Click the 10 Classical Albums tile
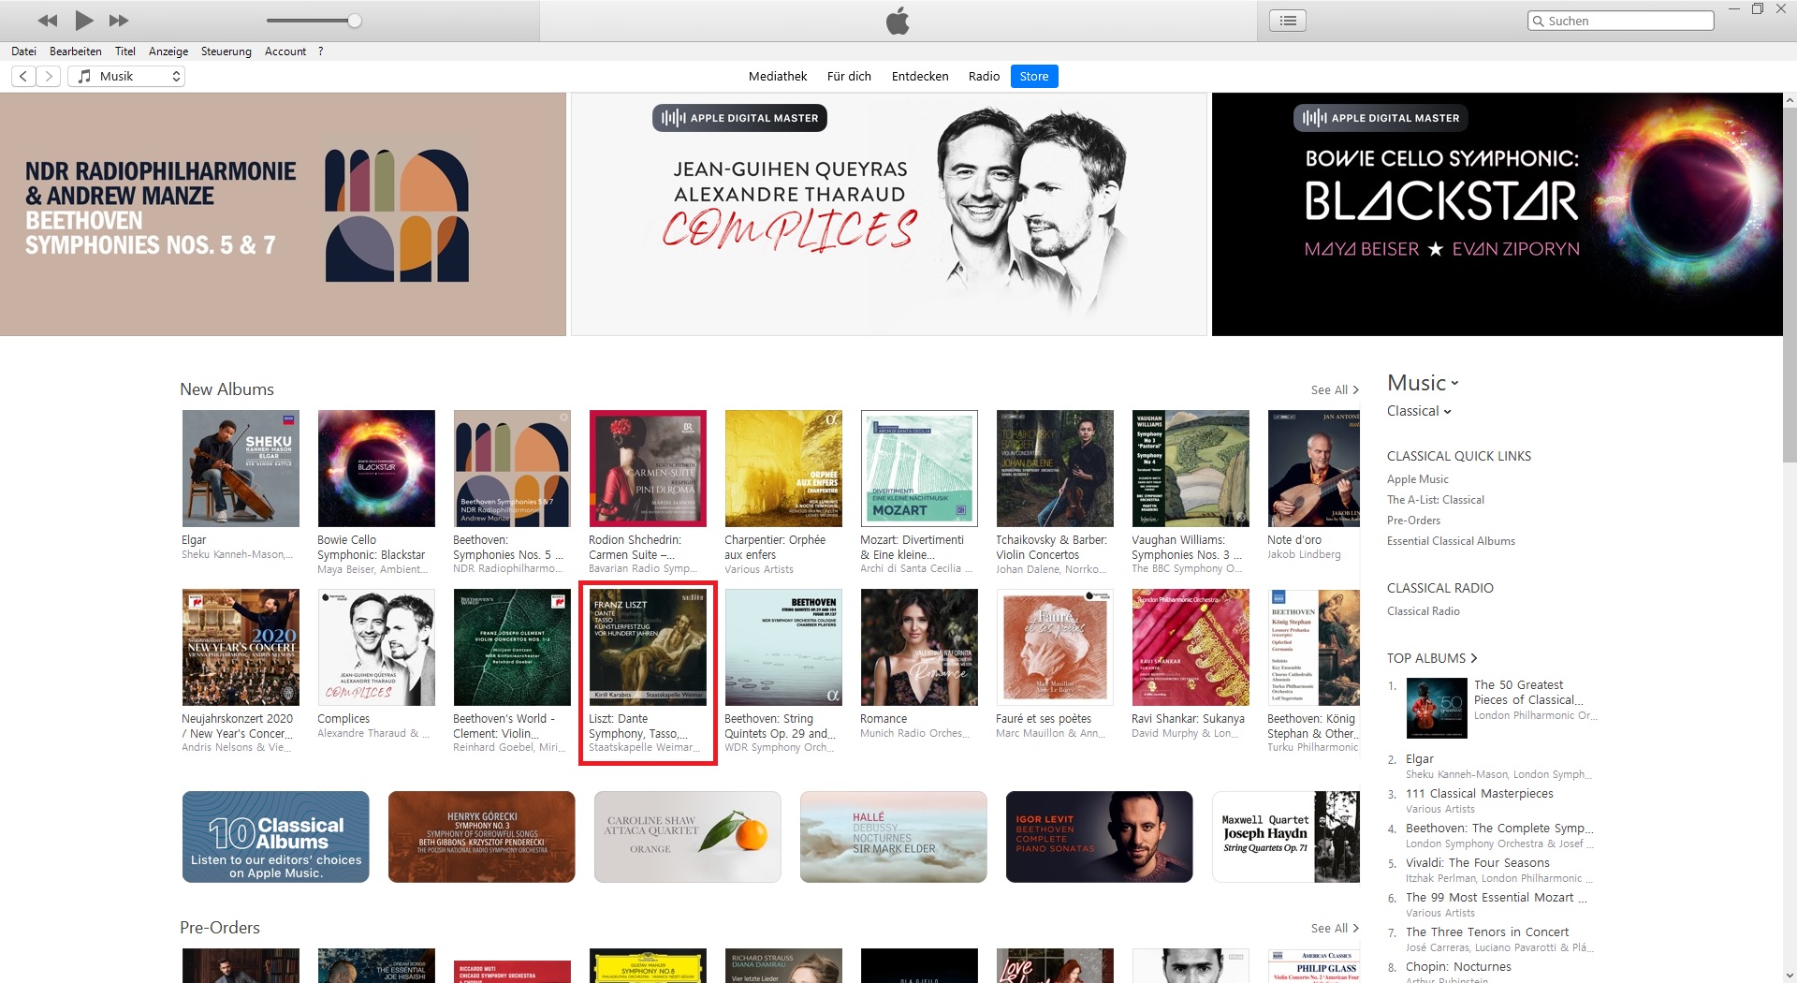The width and height of the screenshot is (1797, 983). 275,837
